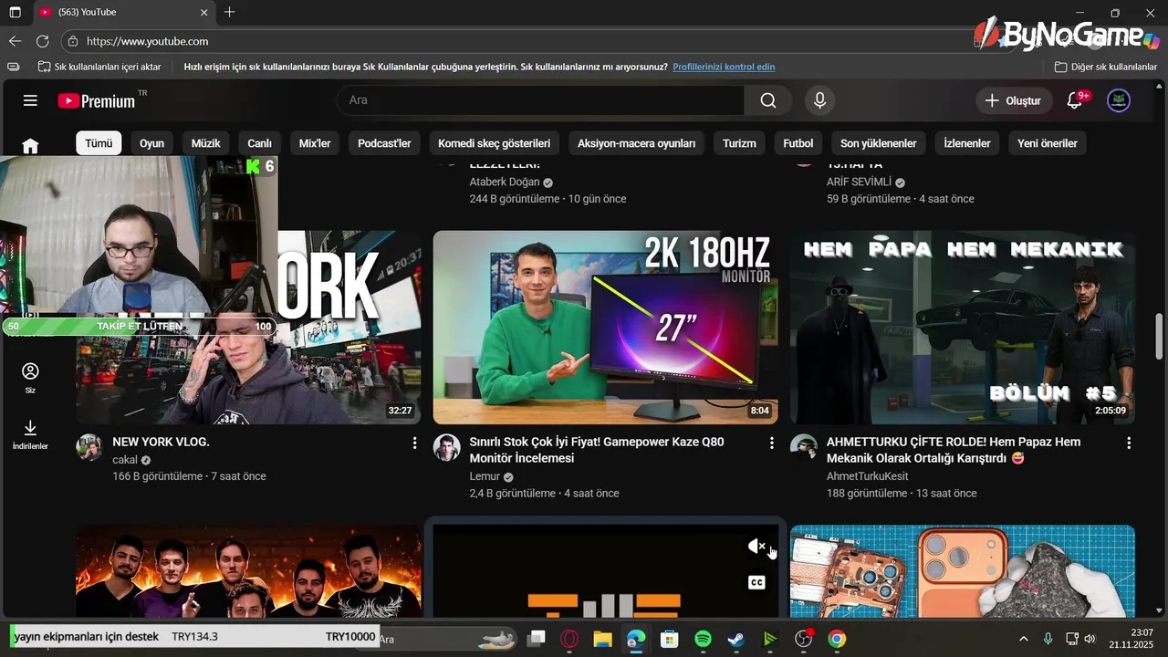Open more options for Gamepower Kaze Q80 video

771,443
